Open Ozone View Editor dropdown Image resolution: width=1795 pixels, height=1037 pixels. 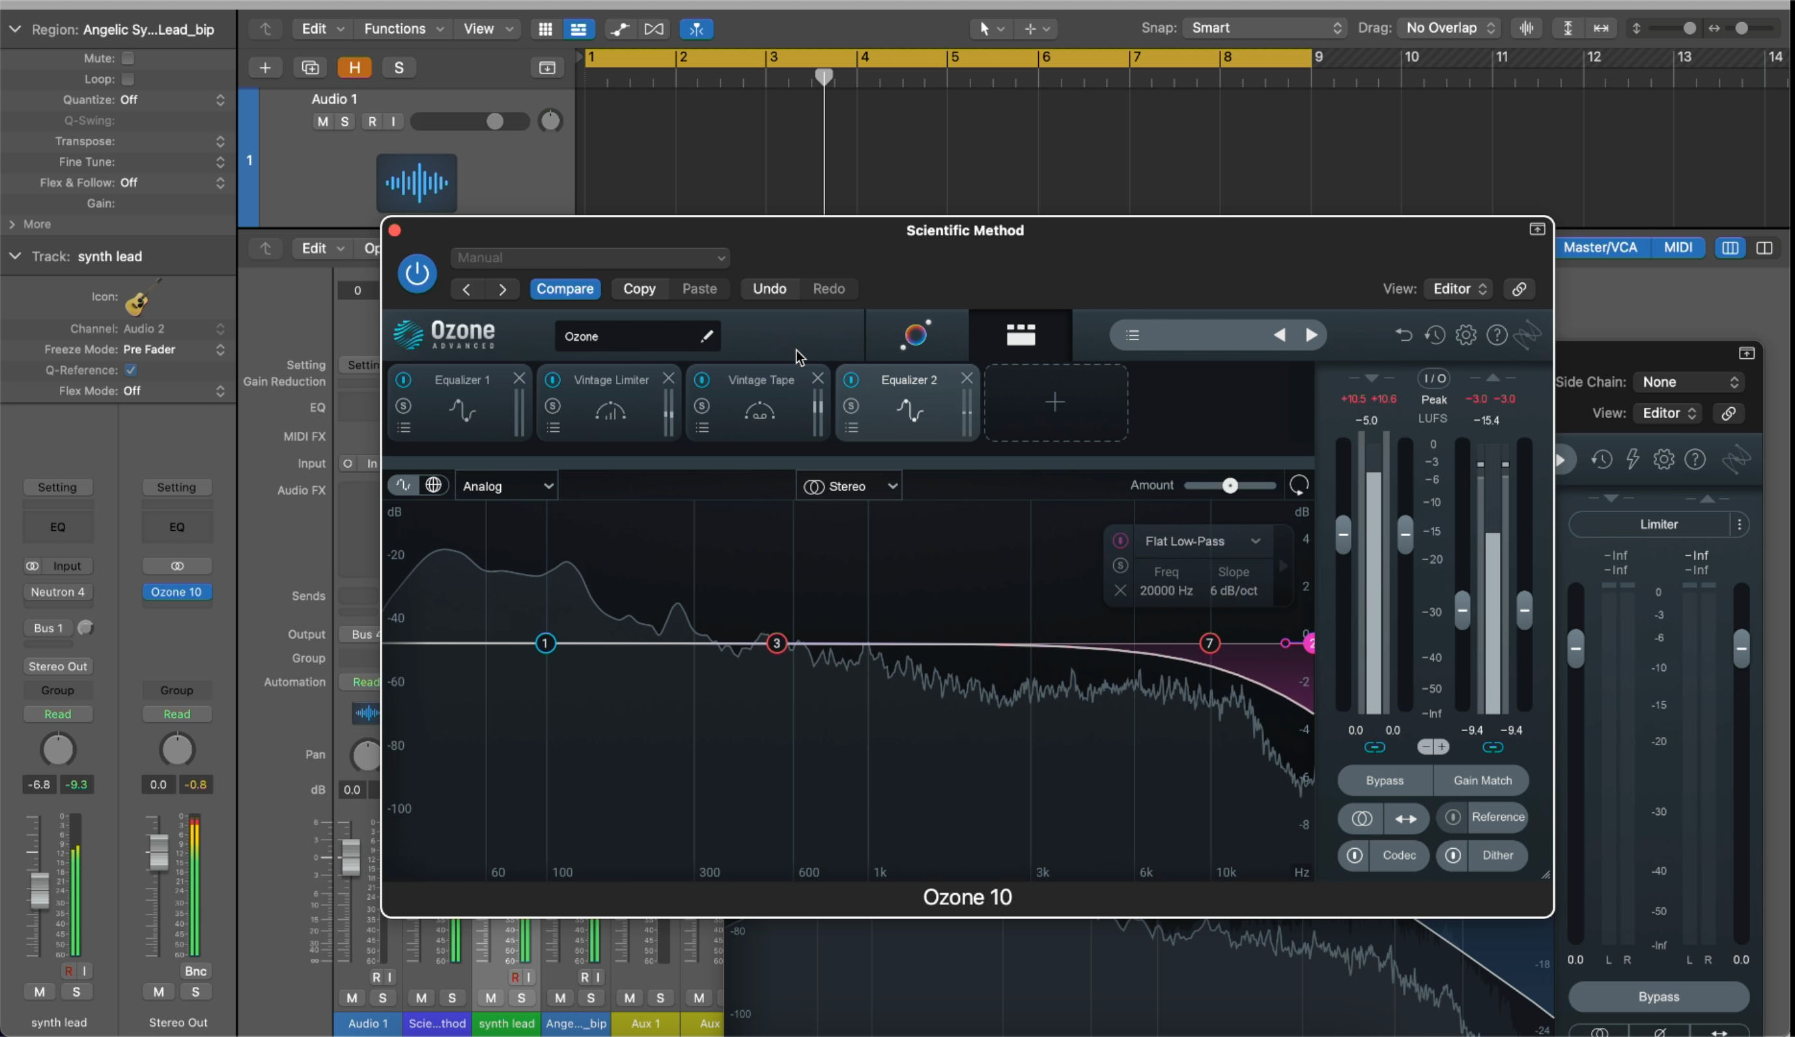pyautogui.click(x=1459, y=289)
